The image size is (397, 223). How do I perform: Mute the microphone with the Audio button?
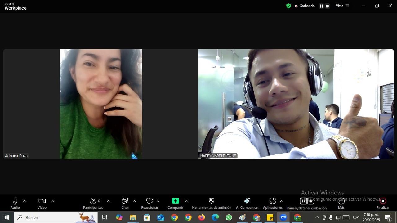pyautogui.click(x=15, y=203)
